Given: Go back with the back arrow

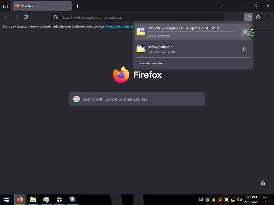Looking at the screenshot, I should pos(6,17).
